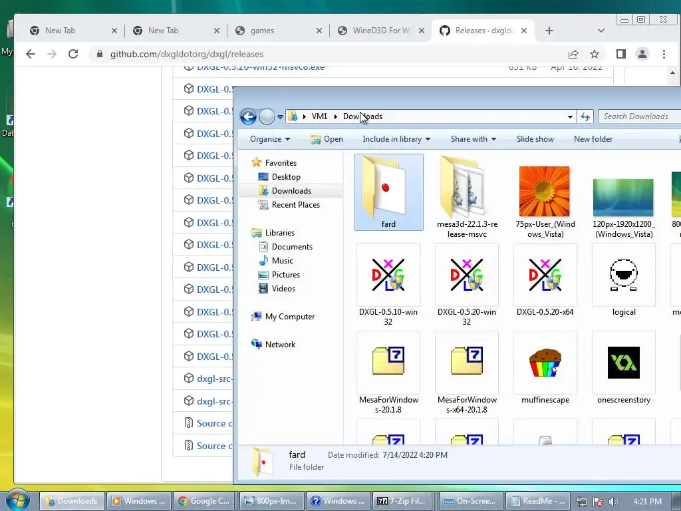Screen dimensions: 681x511
Task: Bookmark this page with star icon
Action: 594,54
